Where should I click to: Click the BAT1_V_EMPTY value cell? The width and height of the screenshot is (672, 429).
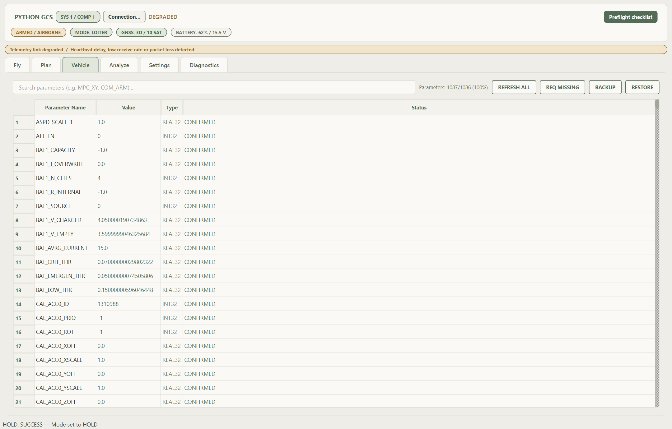(128, 234)
